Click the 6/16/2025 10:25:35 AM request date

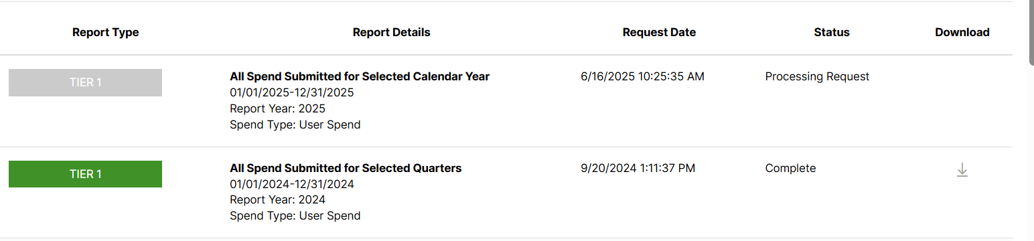pyautogui.click(x=642, y=76)
